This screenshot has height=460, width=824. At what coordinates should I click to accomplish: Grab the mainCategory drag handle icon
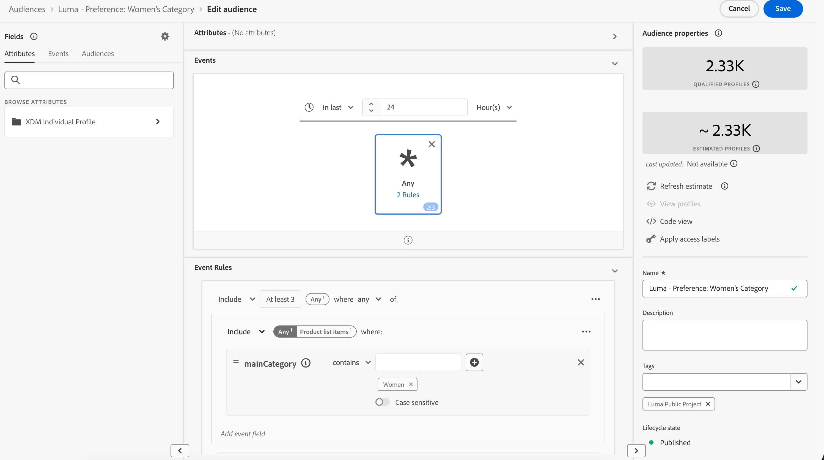[236, 362]
